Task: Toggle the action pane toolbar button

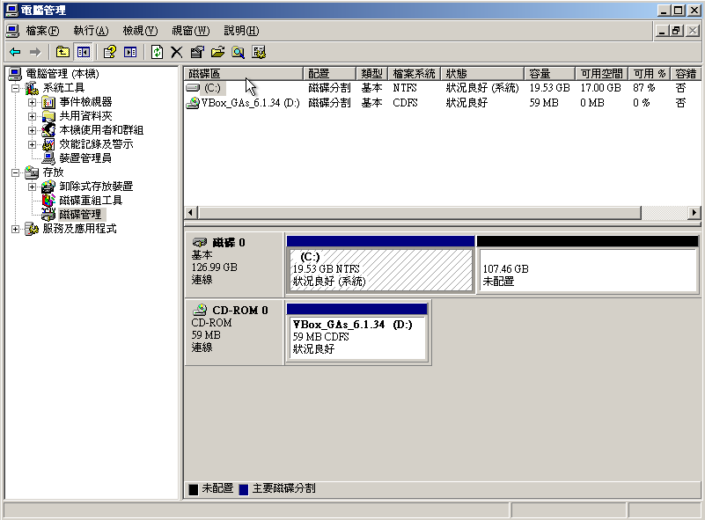Action: coord(130,52)
